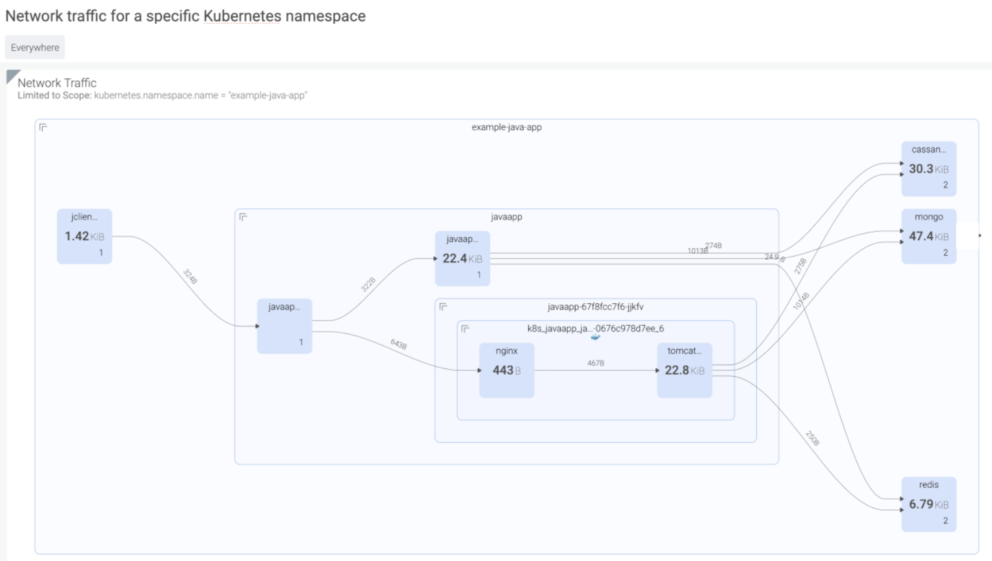This screenshot has width=992, height=561.
Task: Click the Everywhere scope button
Action: click(35, 47)
